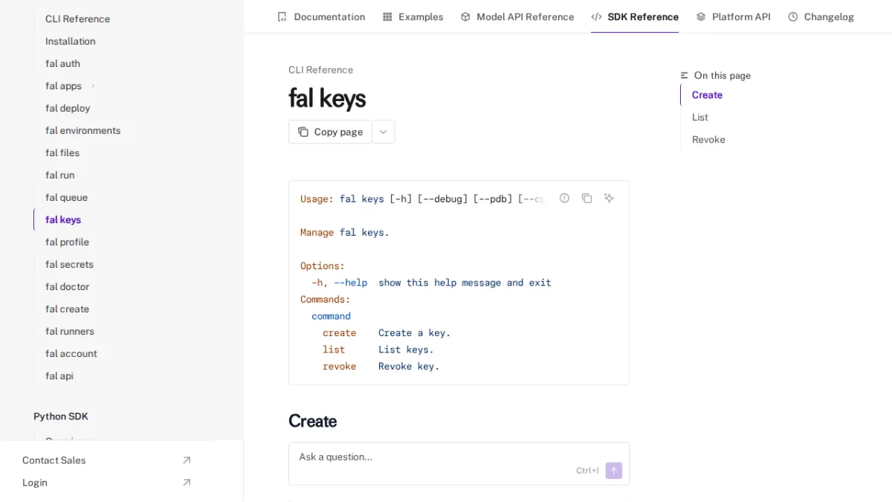Jump to the Revoke section in page outline
Screen dimensions: 892x502
pyautogui.click(x=708, y=139)
